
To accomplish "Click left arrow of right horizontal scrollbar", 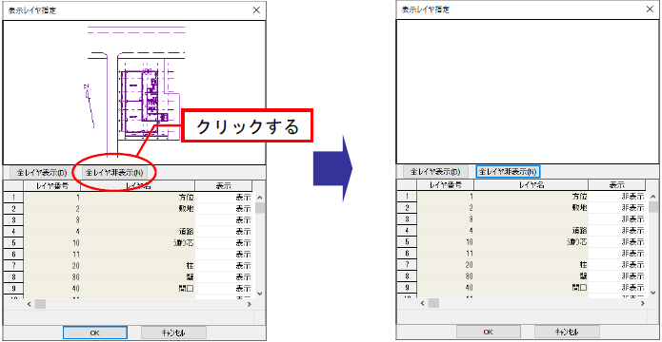I will click(423, 303).
